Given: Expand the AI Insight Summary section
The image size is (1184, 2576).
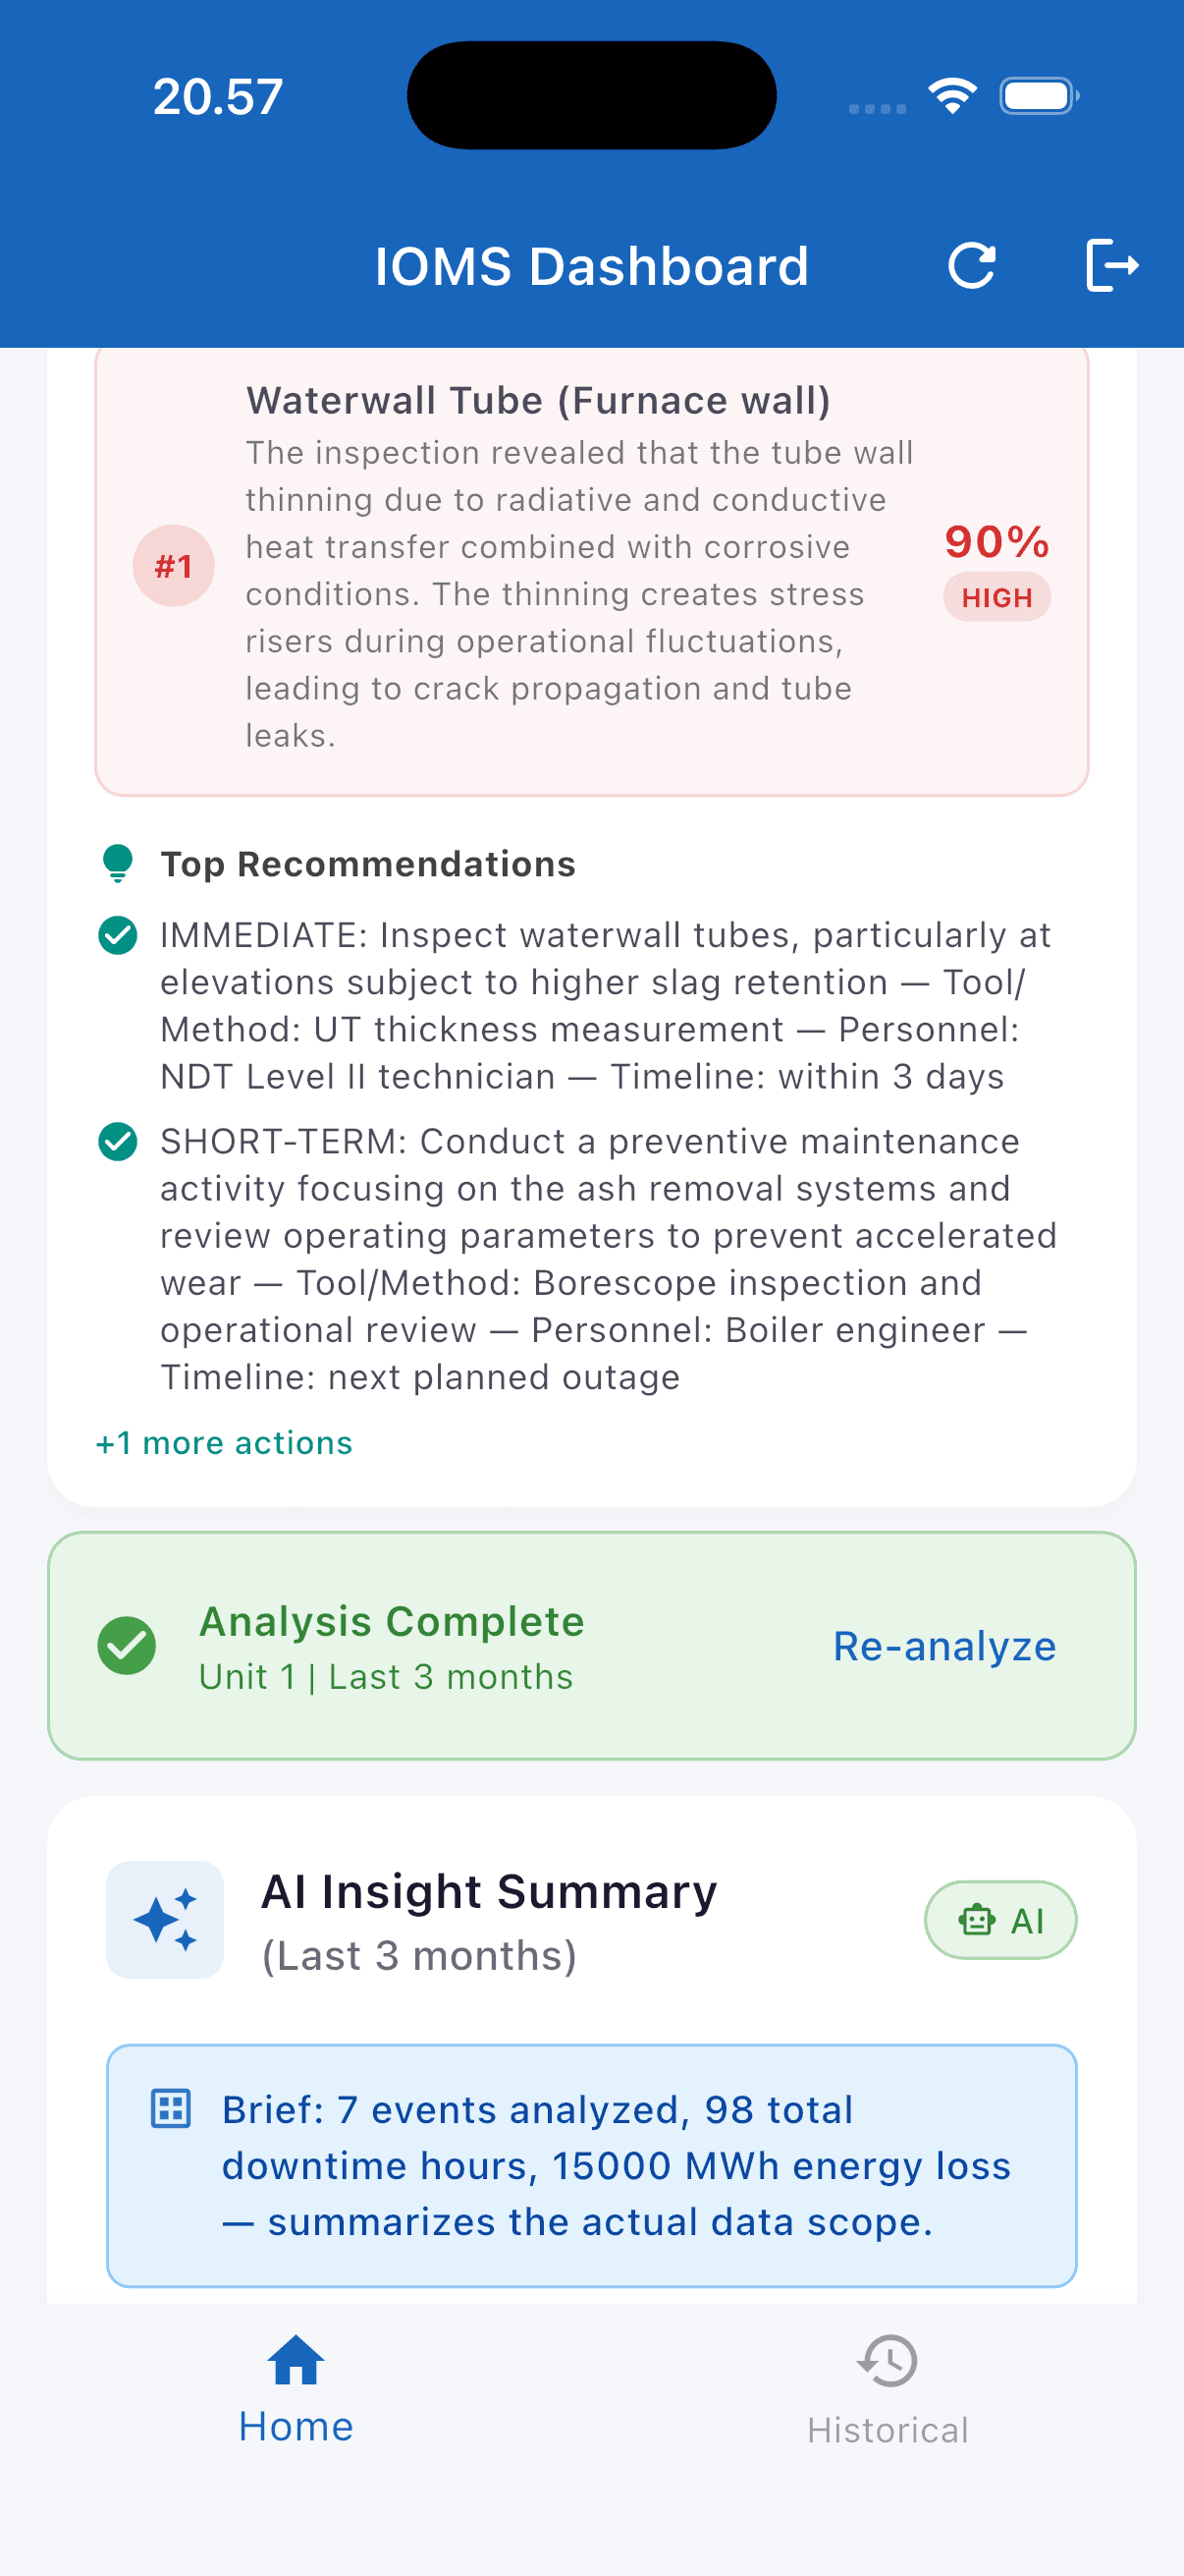Looking at the screenshot, I should coord(489,1890).
